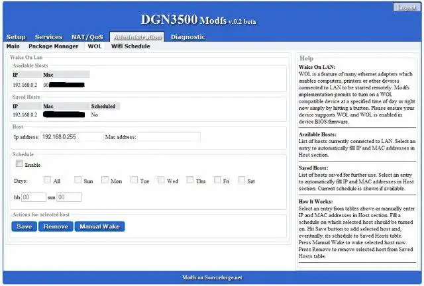424x286 pixels.
Task: Tick the Mon checkbox
Action: [105, 180]
